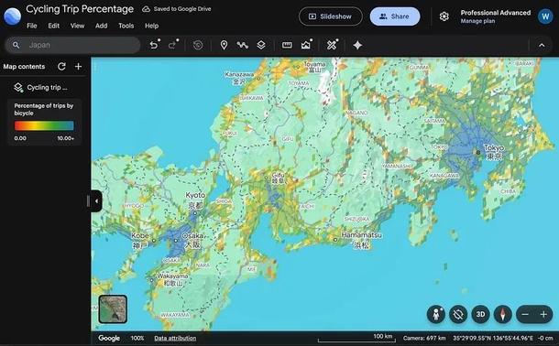Open the Edit menu

click(x=54, y=26)
